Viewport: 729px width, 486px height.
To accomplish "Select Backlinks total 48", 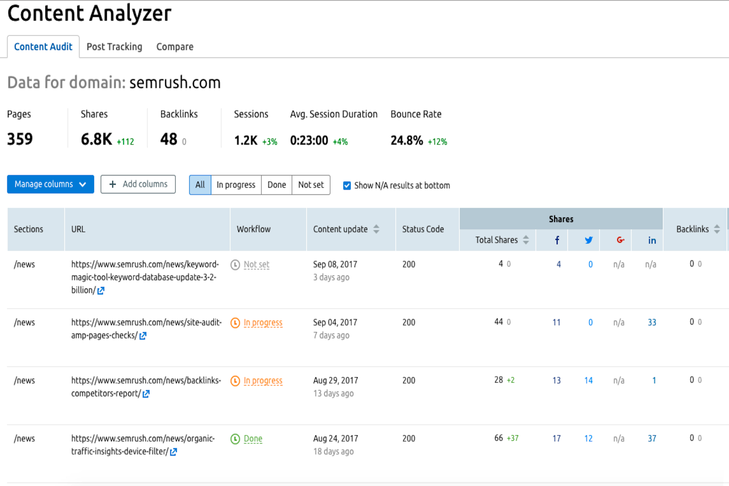I will point(168,139).
